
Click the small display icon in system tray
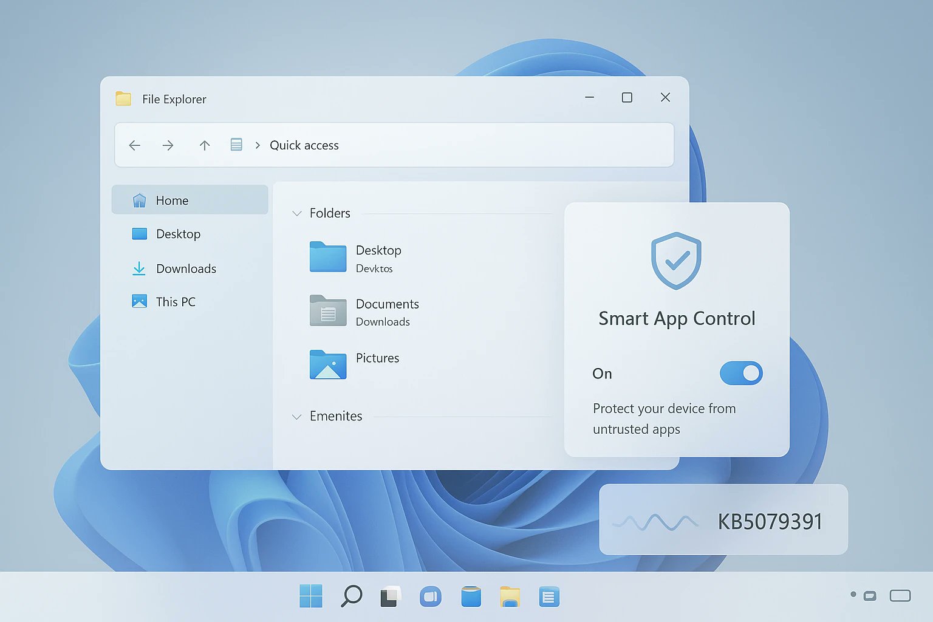pos(870,596)
